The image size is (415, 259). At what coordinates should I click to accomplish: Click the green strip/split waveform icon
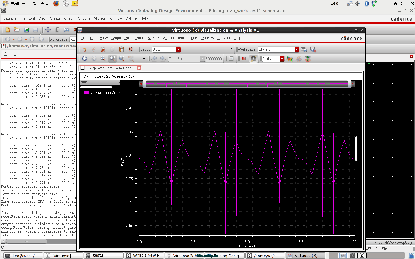tap(308, 59)
